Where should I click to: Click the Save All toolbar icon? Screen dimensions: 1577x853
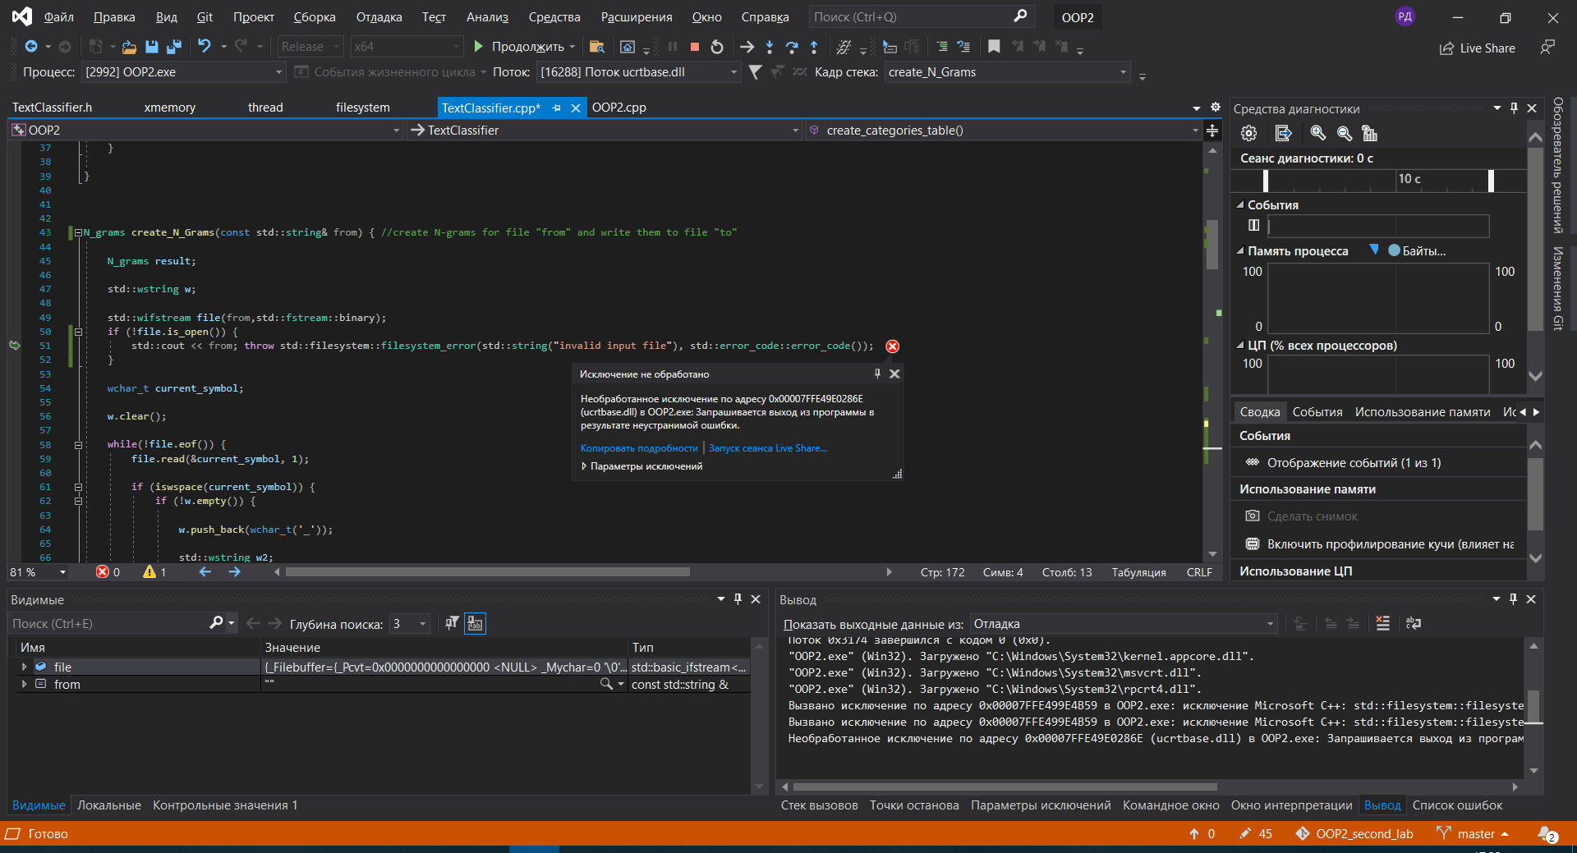[173, 47]
